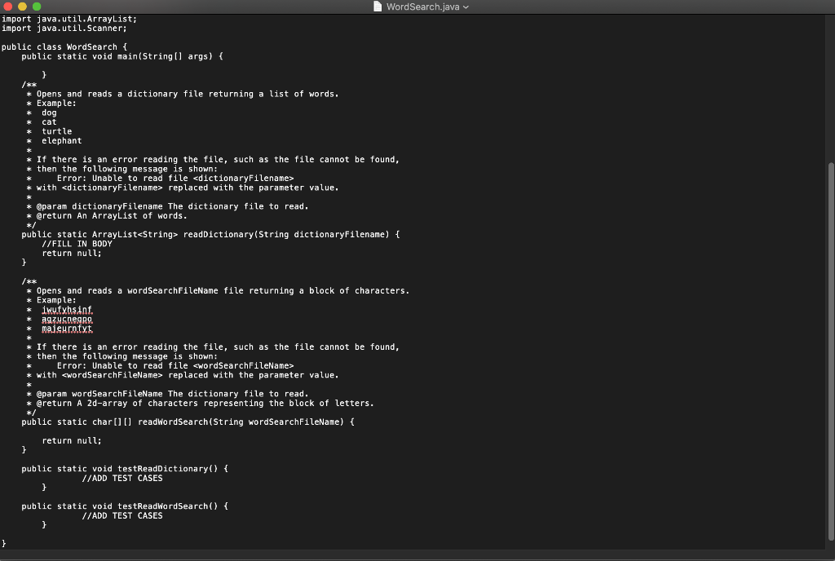Click the yellow minimize button
The width and height of the screenshot is (835, 561).
pyautogui.click(x=20, y=7)
